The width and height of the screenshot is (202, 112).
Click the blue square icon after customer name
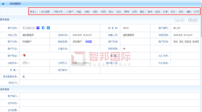(x=48, y=28)
